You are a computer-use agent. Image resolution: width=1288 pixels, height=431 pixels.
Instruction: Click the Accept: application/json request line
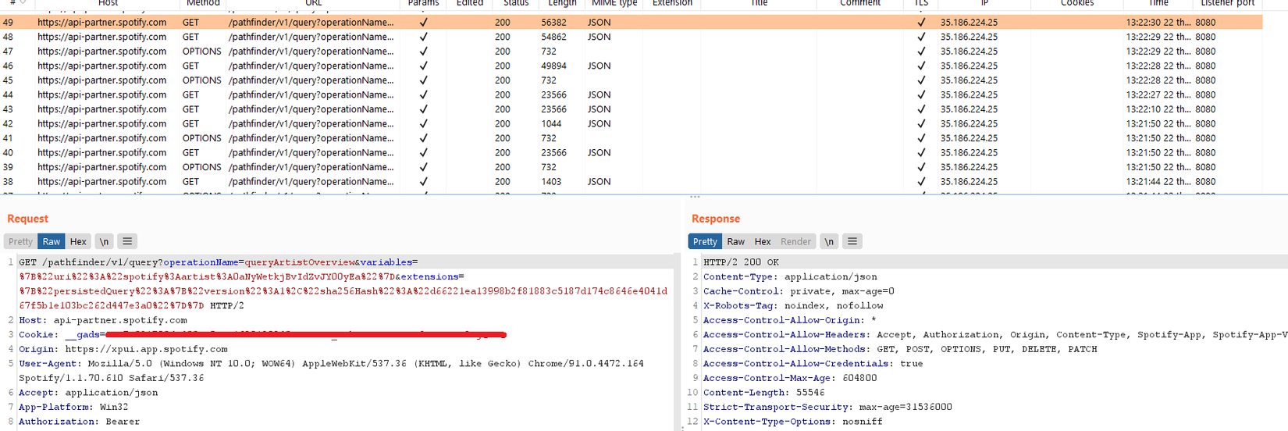point(88,393)
